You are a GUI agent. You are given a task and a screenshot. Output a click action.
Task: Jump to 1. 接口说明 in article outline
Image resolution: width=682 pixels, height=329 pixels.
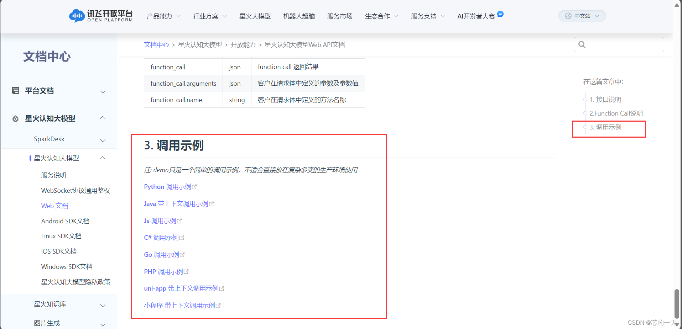[x=605, y=100]
